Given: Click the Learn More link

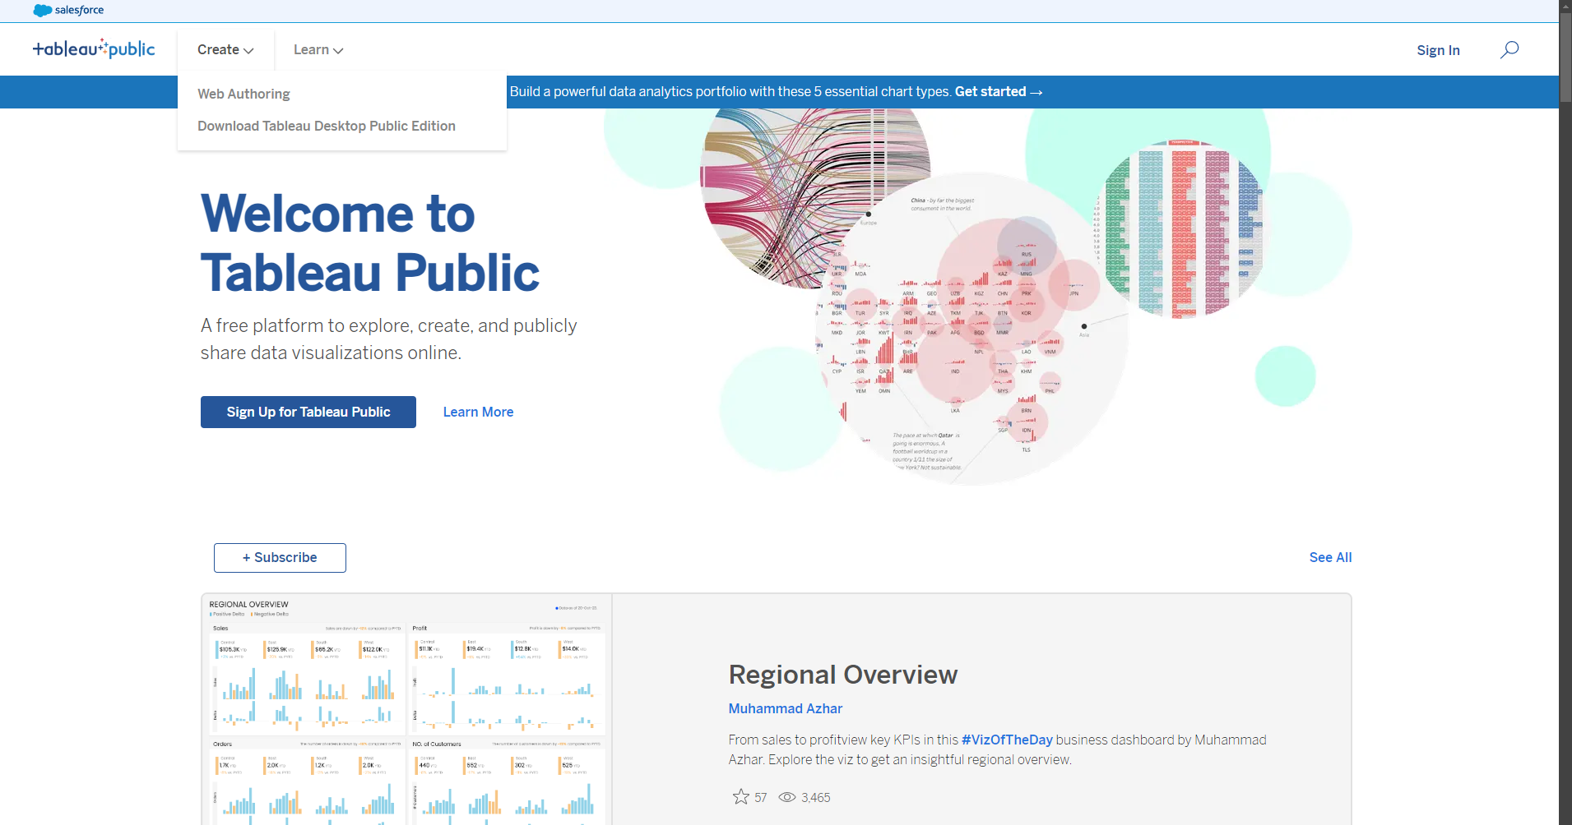Looking at the screenshot, I should [478, 412].
